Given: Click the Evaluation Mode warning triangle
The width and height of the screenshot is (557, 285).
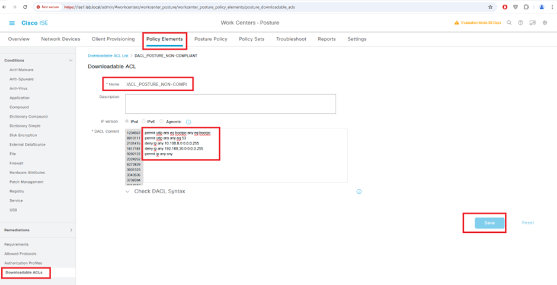Looking at the screenshot, I should coord(457,23).
